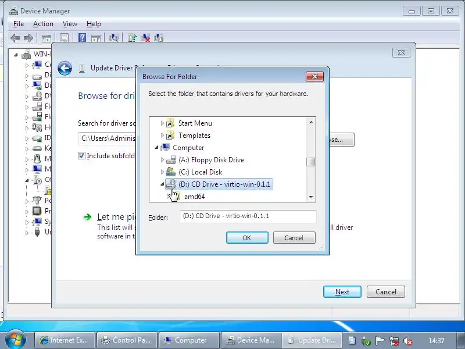Collapse the Other devices node in Device Manager
Viewport: 465px width, 349px height.
pos(27,180)
